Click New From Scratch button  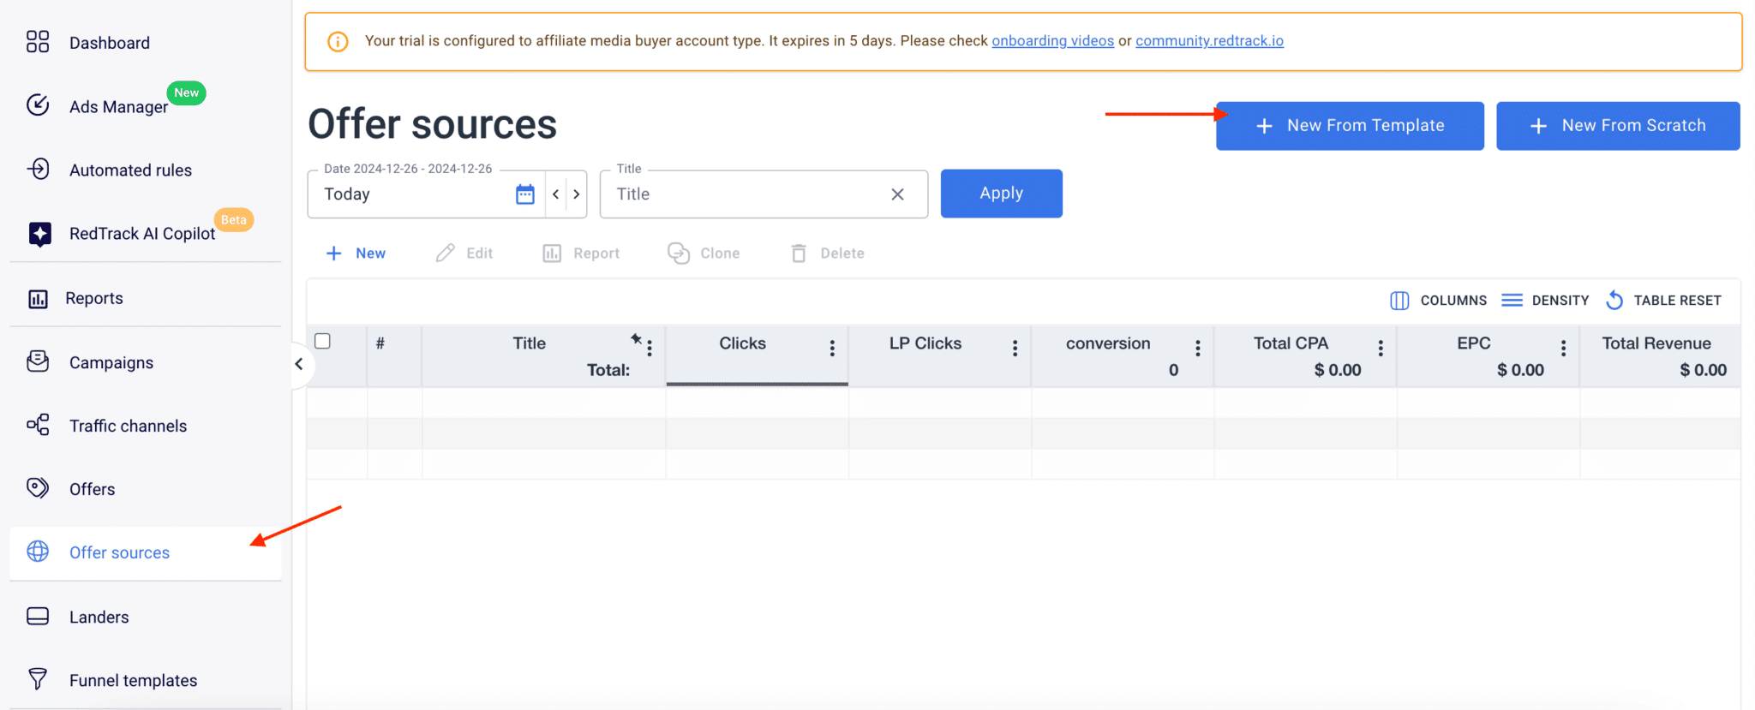(1618, 126)
